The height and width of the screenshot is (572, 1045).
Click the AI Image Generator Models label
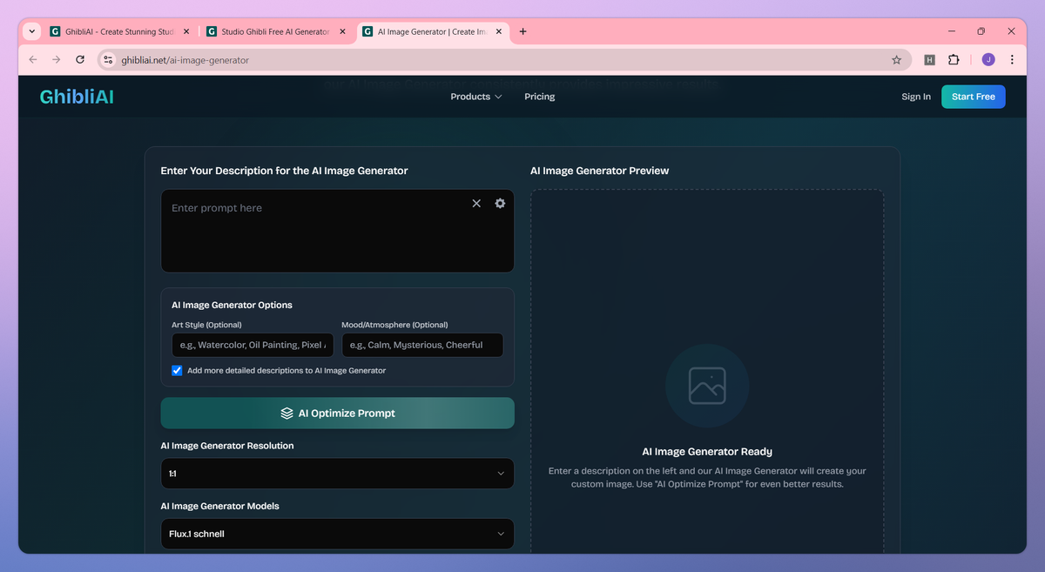click(x=219, y=506)
